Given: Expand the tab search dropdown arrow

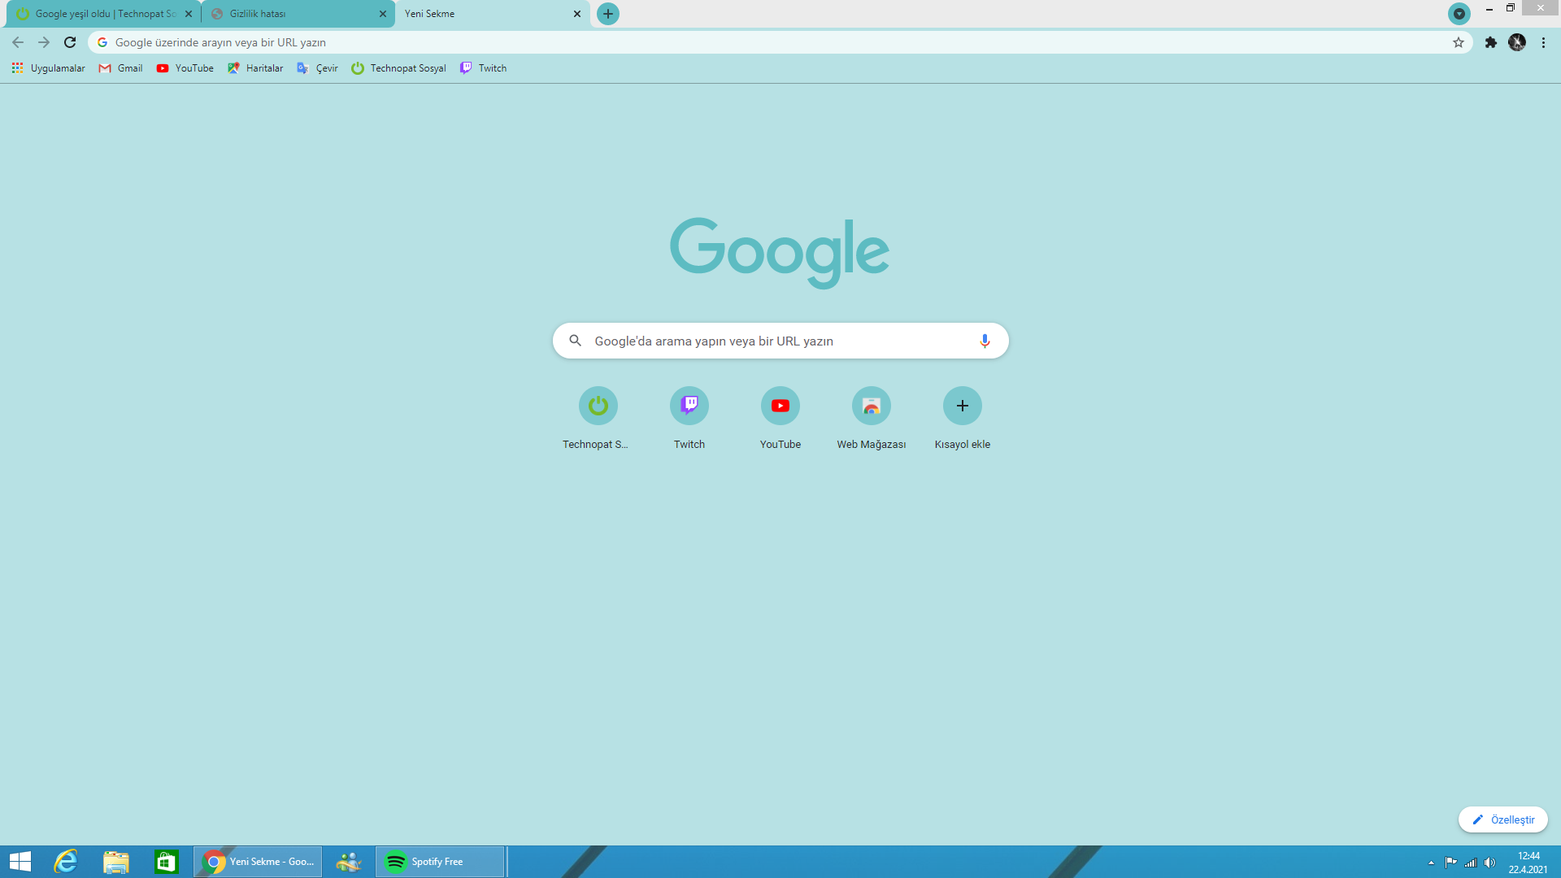Looking at the screenshot, I should pos(1459,14).
